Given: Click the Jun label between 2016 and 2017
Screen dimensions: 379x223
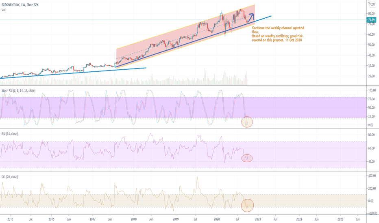Looking at the screenshot, I should point(69,219).
